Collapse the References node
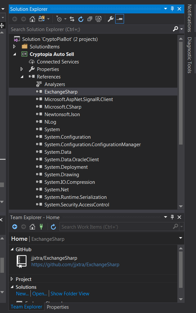196x313 pixels. 22,77
